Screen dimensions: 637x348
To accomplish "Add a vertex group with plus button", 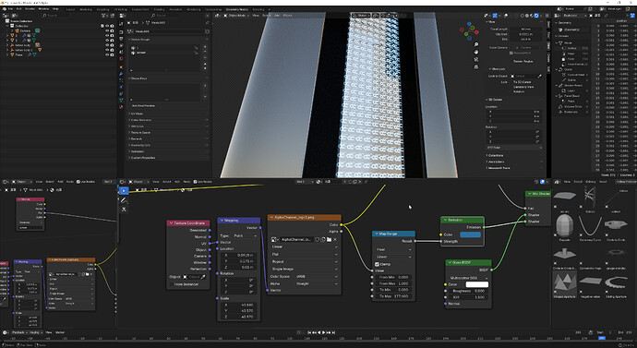I will tap(205, 47).
